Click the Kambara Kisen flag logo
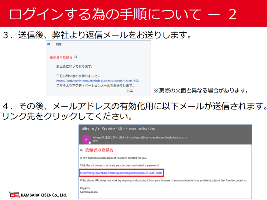The height and width of the screenshot is (200, 267). [x=14, y=195]
